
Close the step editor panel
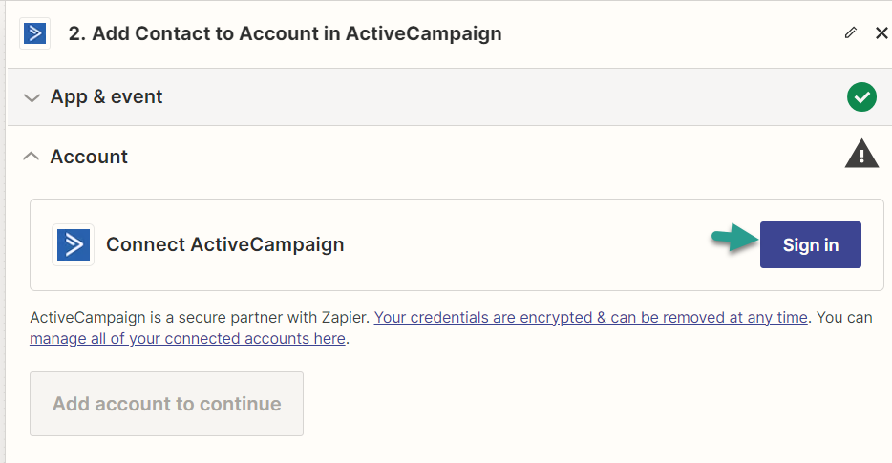(x=881, y=33)
